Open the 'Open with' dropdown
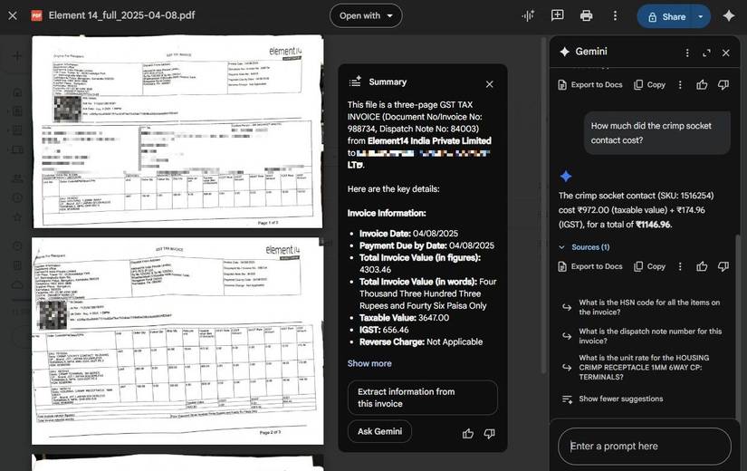 [366, 15]
